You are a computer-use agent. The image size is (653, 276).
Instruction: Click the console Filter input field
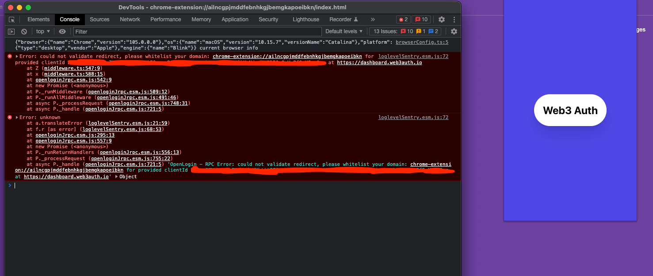coord(197,31)
